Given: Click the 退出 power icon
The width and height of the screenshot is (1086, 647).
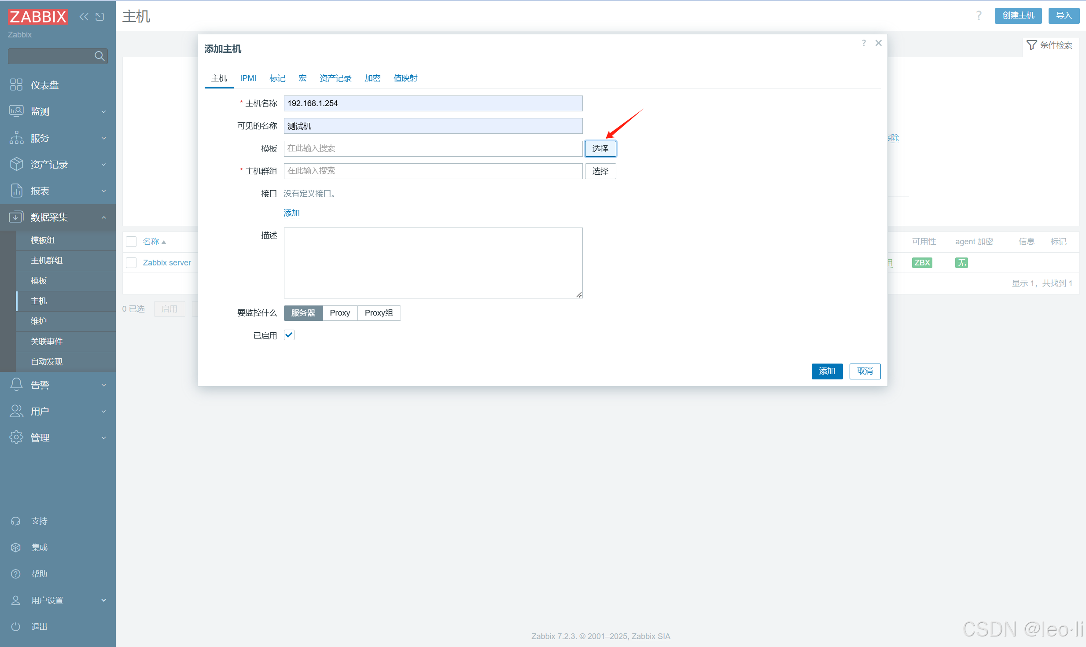Looking at the screenshot, I should click(16, 626).
